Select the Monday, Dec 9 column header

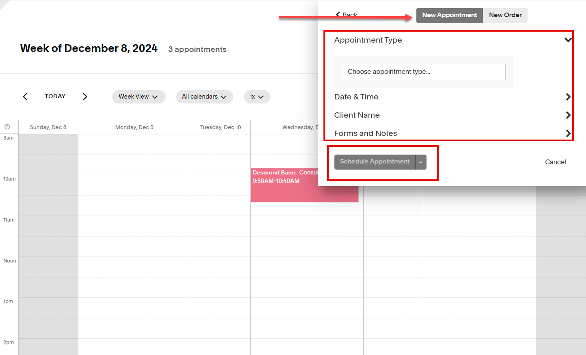[x=134, y=127]
